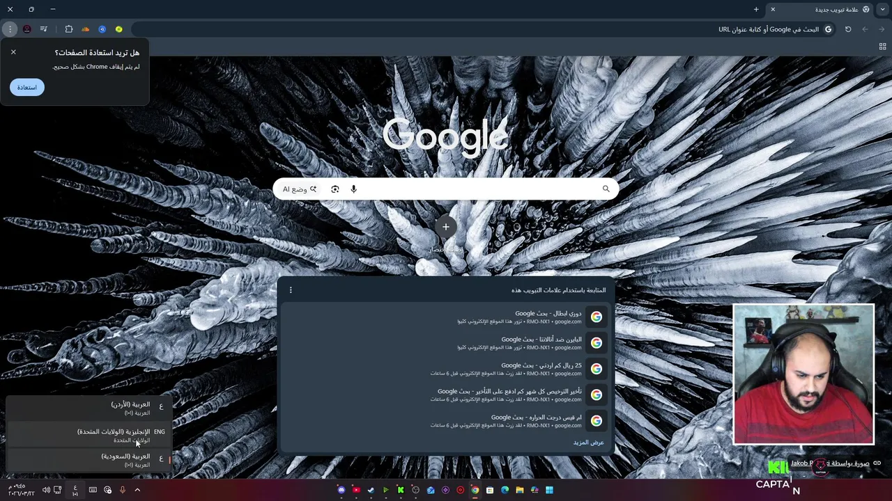This screenshot has width=892, height=501.
Task: Click the blue round extension icon
Action: click(x=102, y=29)
